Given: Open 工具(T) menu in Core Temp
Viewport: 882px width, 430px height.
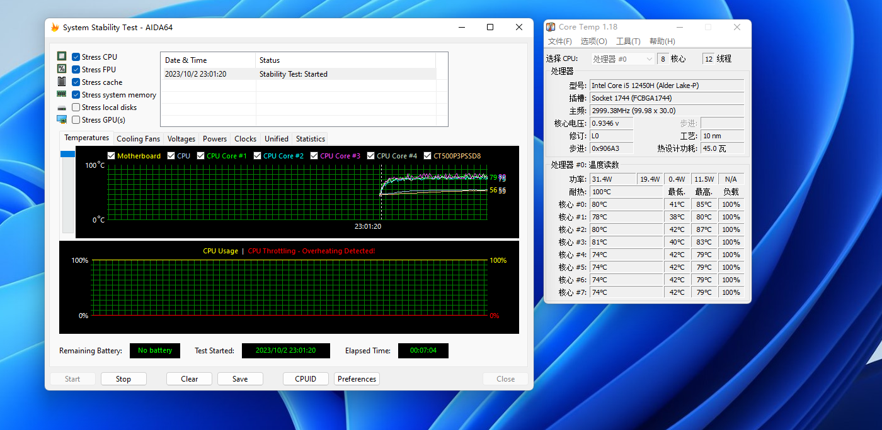Looking at the screenshot, I should click(628, 41).
